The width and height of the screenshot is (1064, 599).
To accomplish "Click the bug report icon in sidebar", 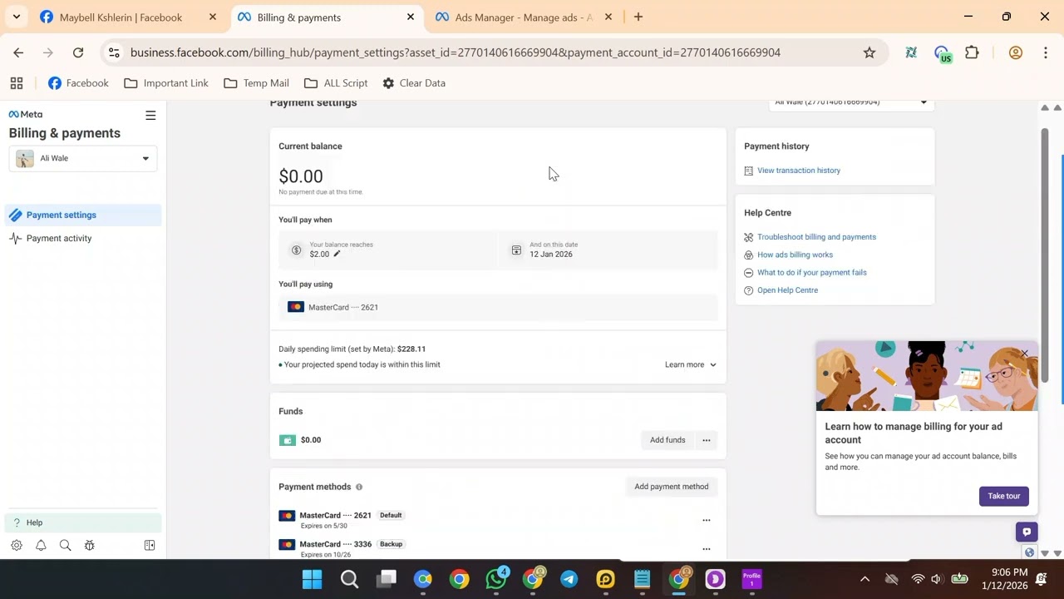I will pos(89,546).
